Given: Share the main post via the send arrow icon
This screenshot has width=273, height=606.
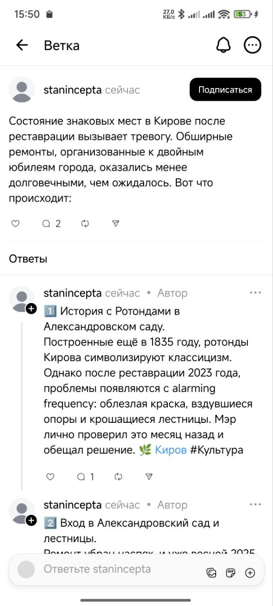Looking at the screenshot, I should coord(114,223).
